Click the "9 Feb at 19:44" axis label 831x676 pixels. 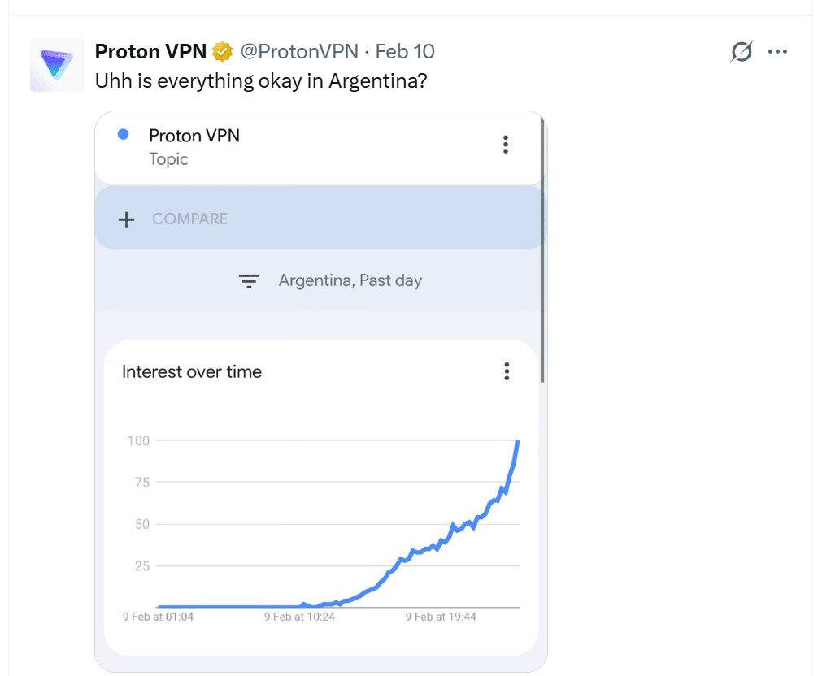coord(441,617)
